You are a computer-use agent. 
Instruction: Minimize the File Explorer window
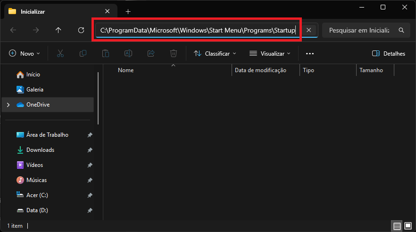point(362,7)
